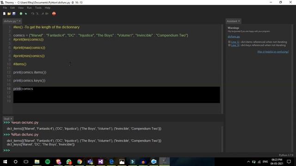Click the Python 3.7.9 interpreter label
296x166 pixels.
[x=286, y=155]
